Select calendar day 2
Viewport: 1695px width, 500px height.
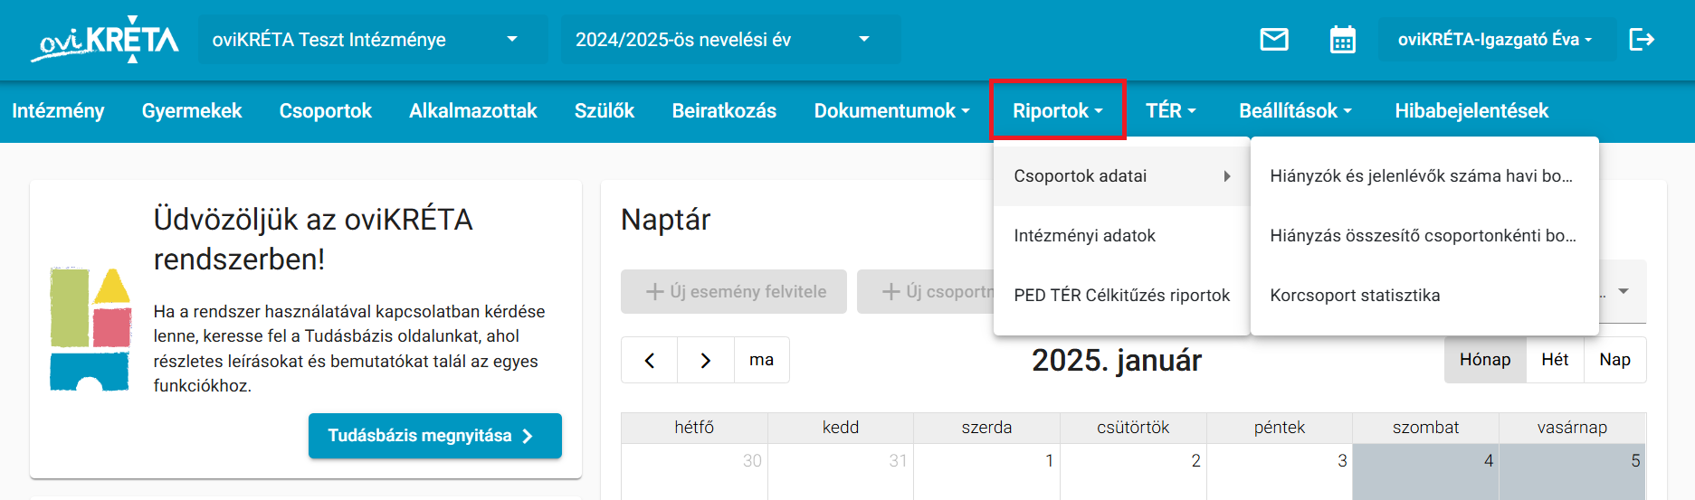click(1133, 471)
